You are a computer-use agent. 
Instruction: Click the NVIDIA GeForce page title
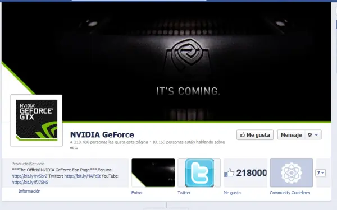coord(102,134)
